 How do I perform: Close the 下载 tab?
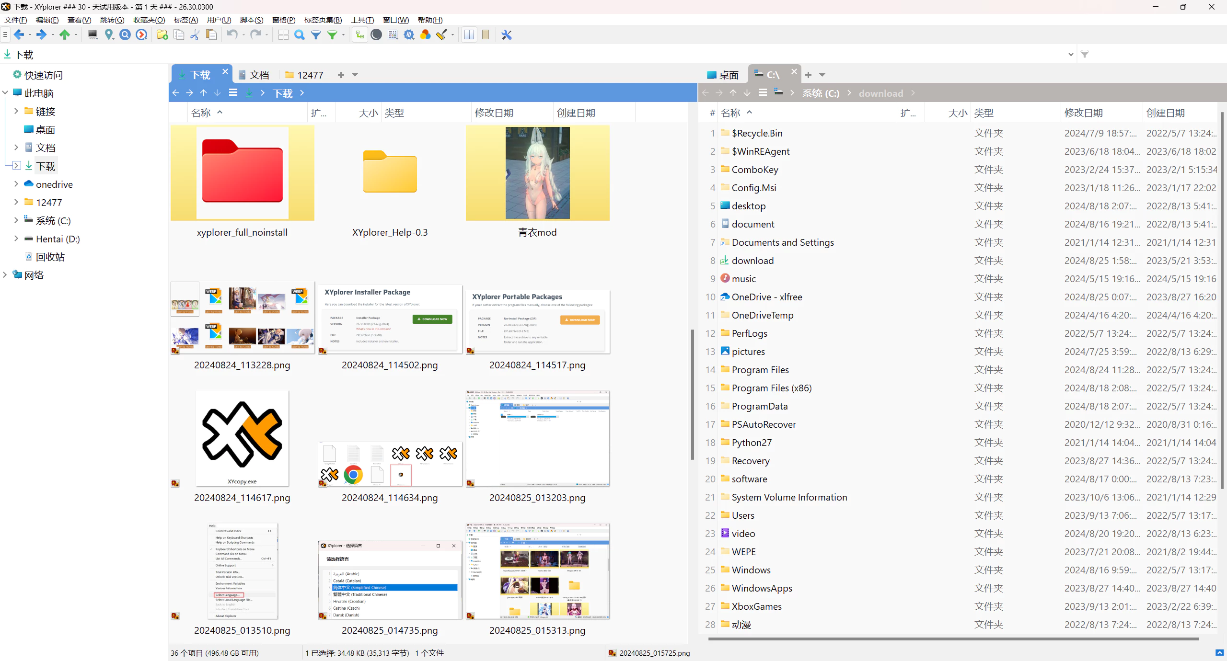(225, 72)
